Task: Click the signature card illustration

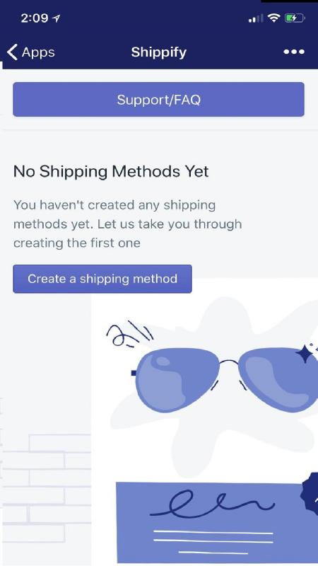Action: click(217, 522)
